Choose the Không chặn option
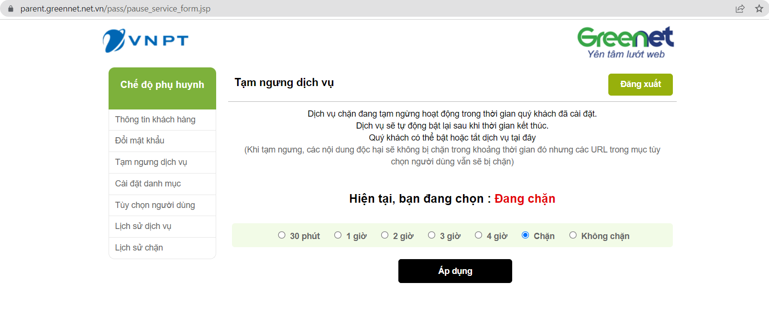The width and height of the screenshot is (769, 316). (573, 235)
